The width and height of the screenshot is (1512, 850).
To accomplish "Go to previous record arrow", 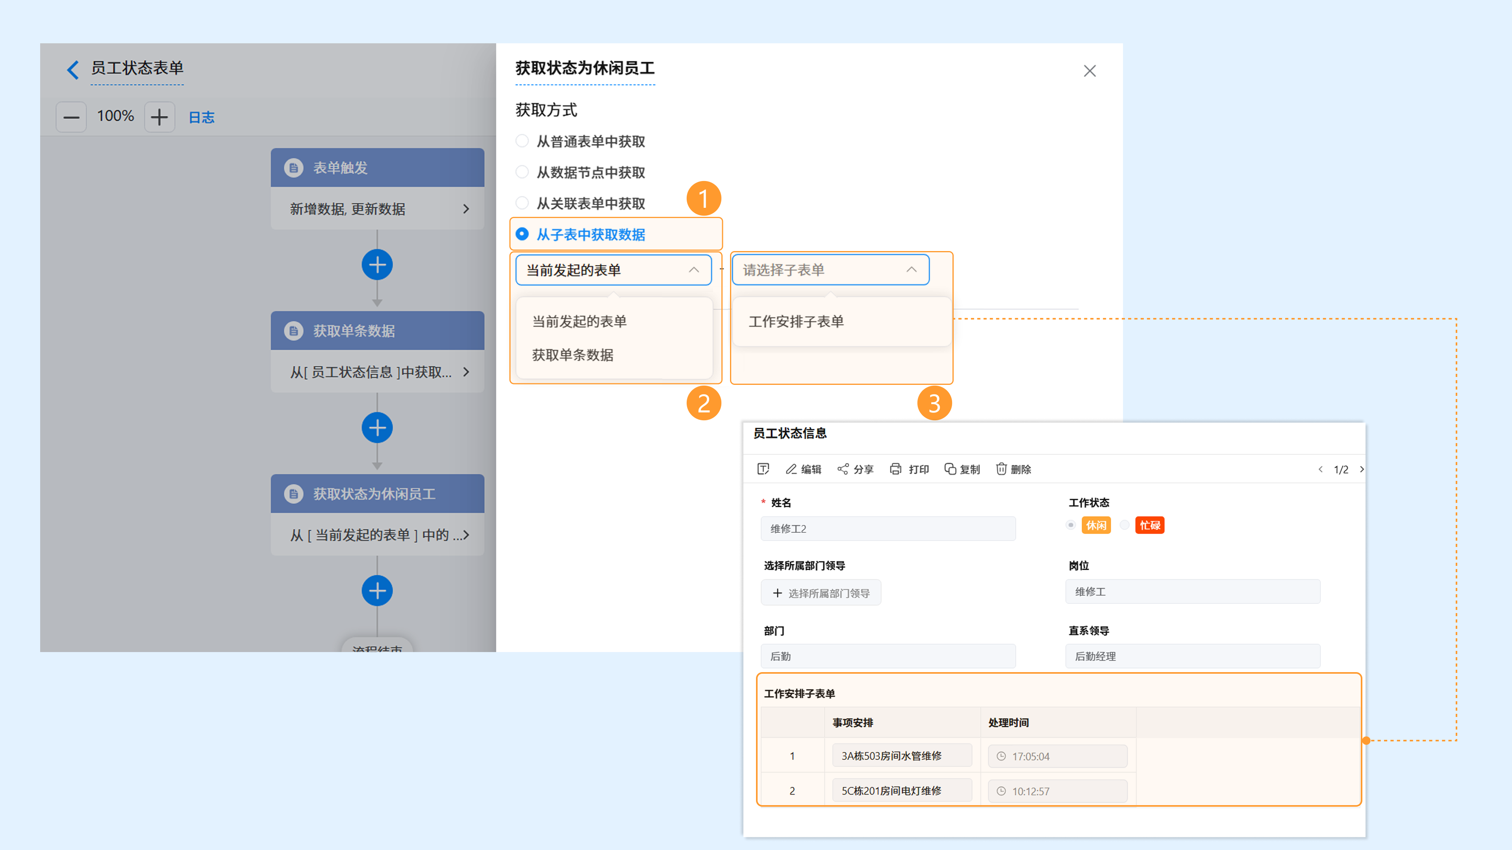I will coord(1321,469).
